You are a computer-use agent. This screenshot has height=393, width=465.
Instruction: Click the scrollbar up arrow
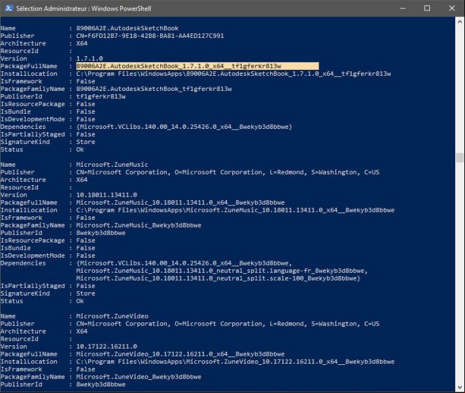(x=459, y=22)
